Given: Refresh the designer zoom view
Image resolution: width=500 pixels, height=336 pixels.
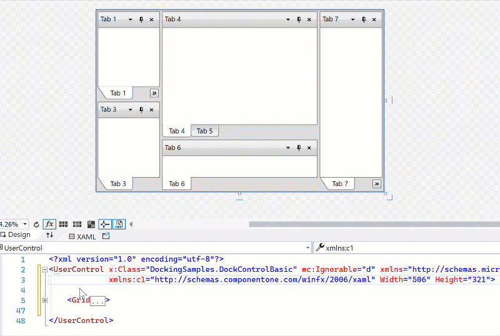Looking at the screenshot, I should (36, 224).
